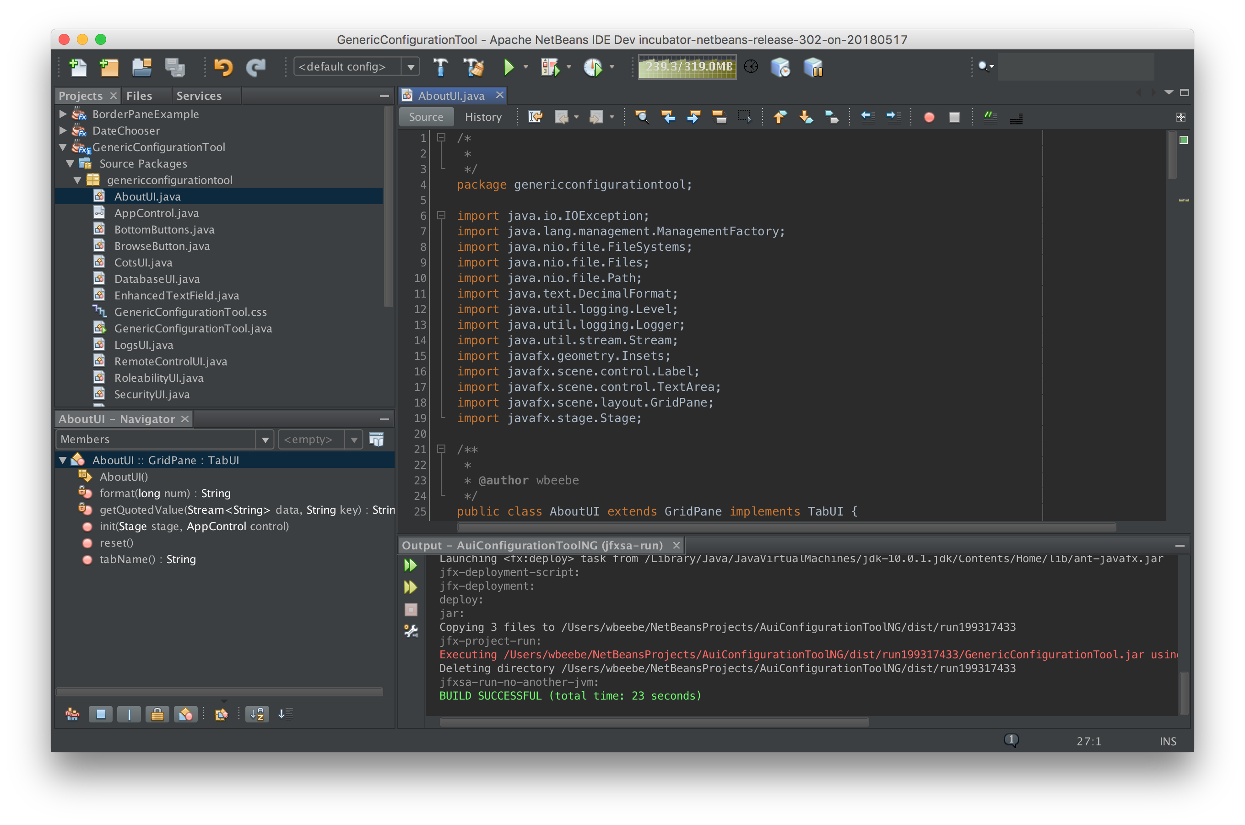Click the Previous Bookmark icon
1245x825 pixels.
tap(780, 117)
